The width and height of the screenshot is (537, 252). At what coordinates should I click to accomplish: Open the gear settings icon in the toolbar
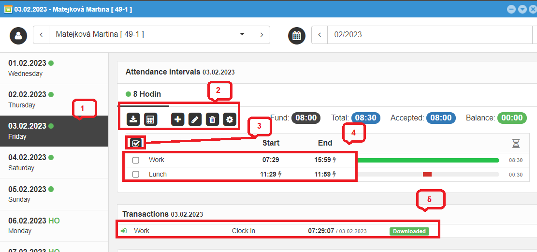click(230, 119)
